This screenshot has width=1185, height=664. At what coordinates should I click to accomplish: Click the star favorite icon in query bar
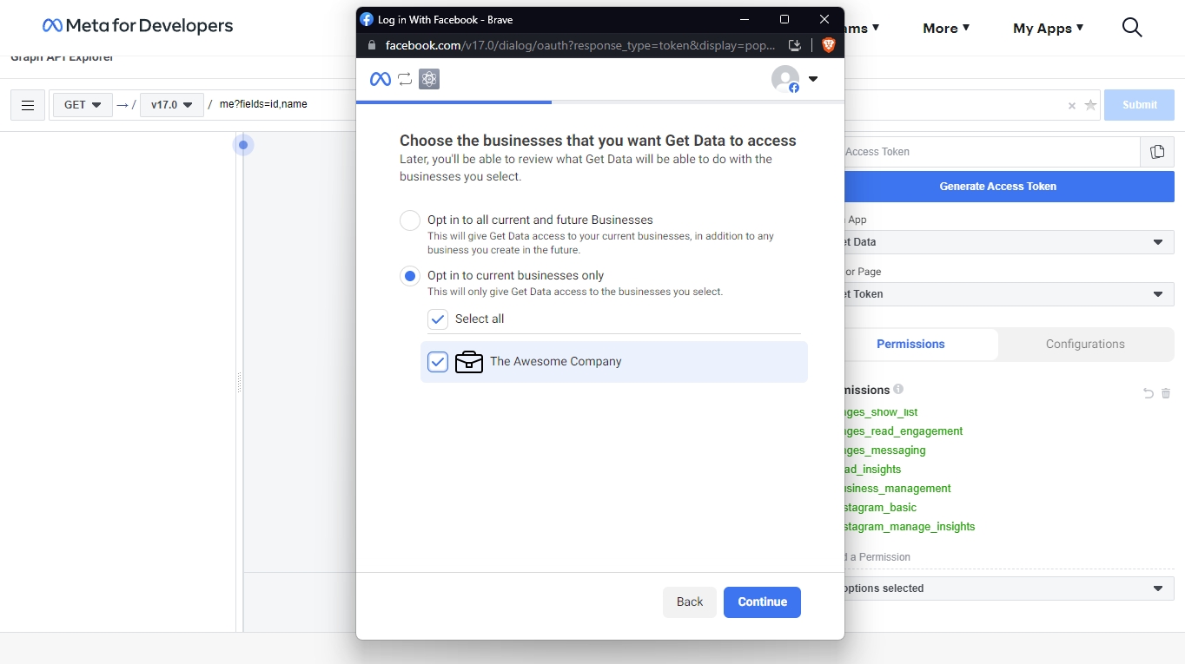1090,105
